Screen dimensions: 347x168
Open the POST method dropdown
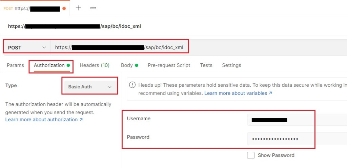(27, 47)
